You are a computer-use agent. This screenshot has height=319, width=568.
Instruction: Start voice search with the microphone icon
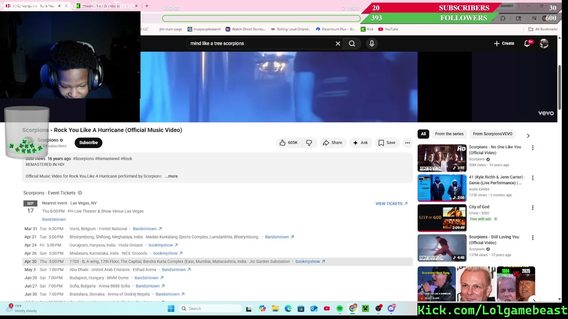coord(372,43)
